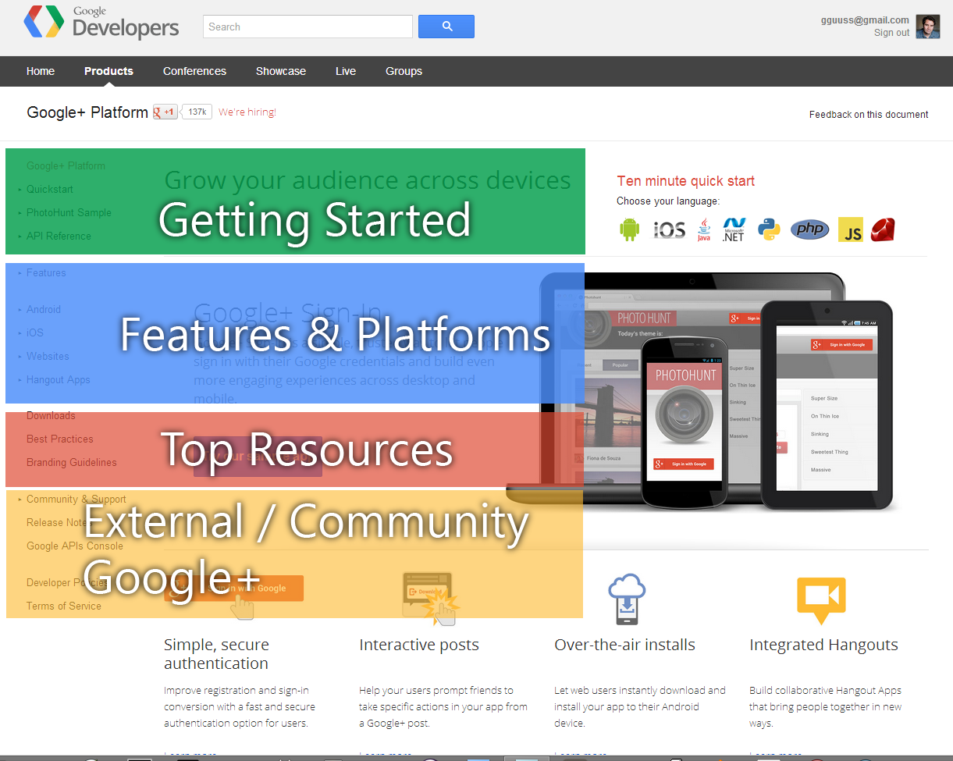Choose the PHP quick start icon
The height and width of the screenshot is (761, 953).
point(809,229)
